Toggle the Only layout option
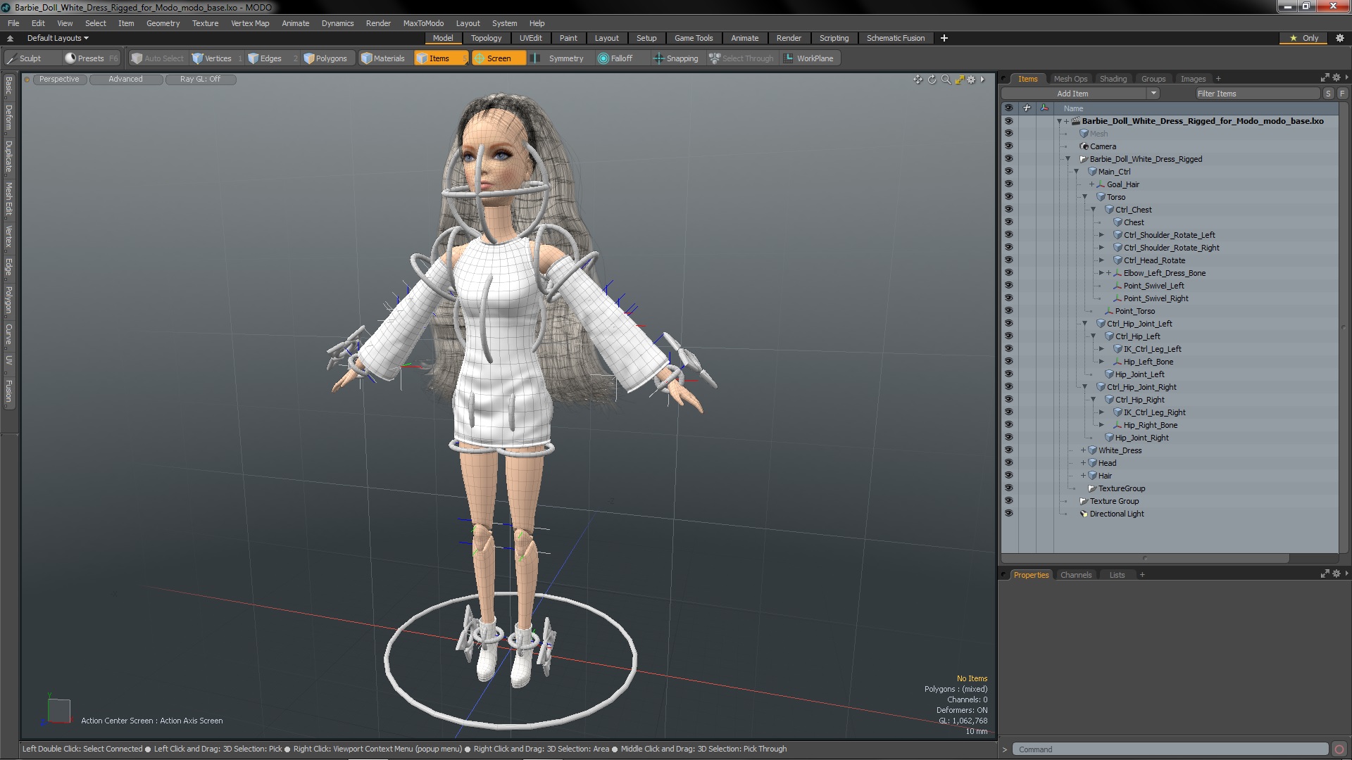This screenshot has width=1352, height=760. 1304,38
